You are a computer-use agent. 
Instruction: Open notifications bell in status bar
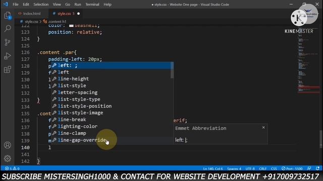317,168
